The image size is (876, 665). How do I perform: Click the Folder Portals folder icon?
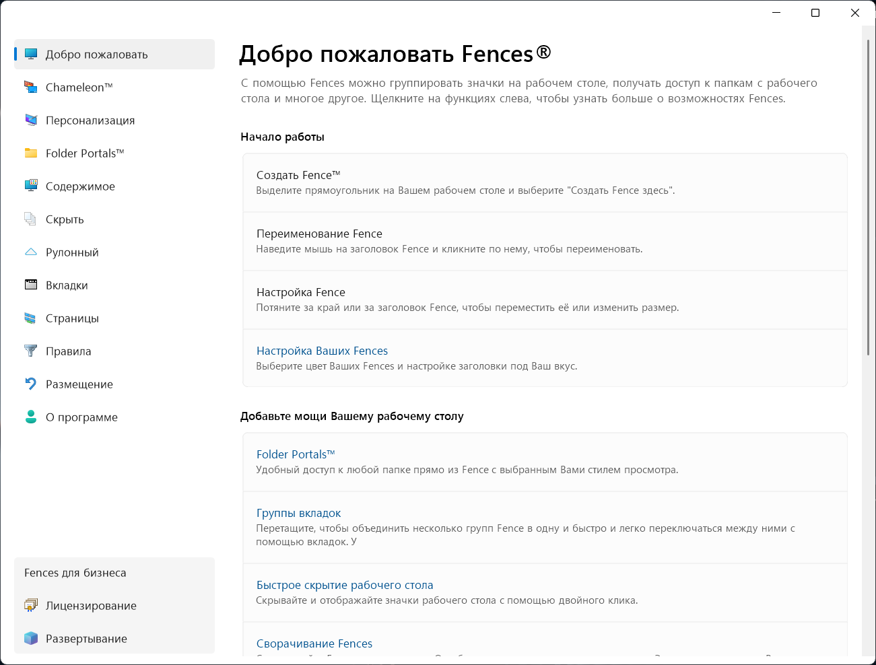point(31,153)
